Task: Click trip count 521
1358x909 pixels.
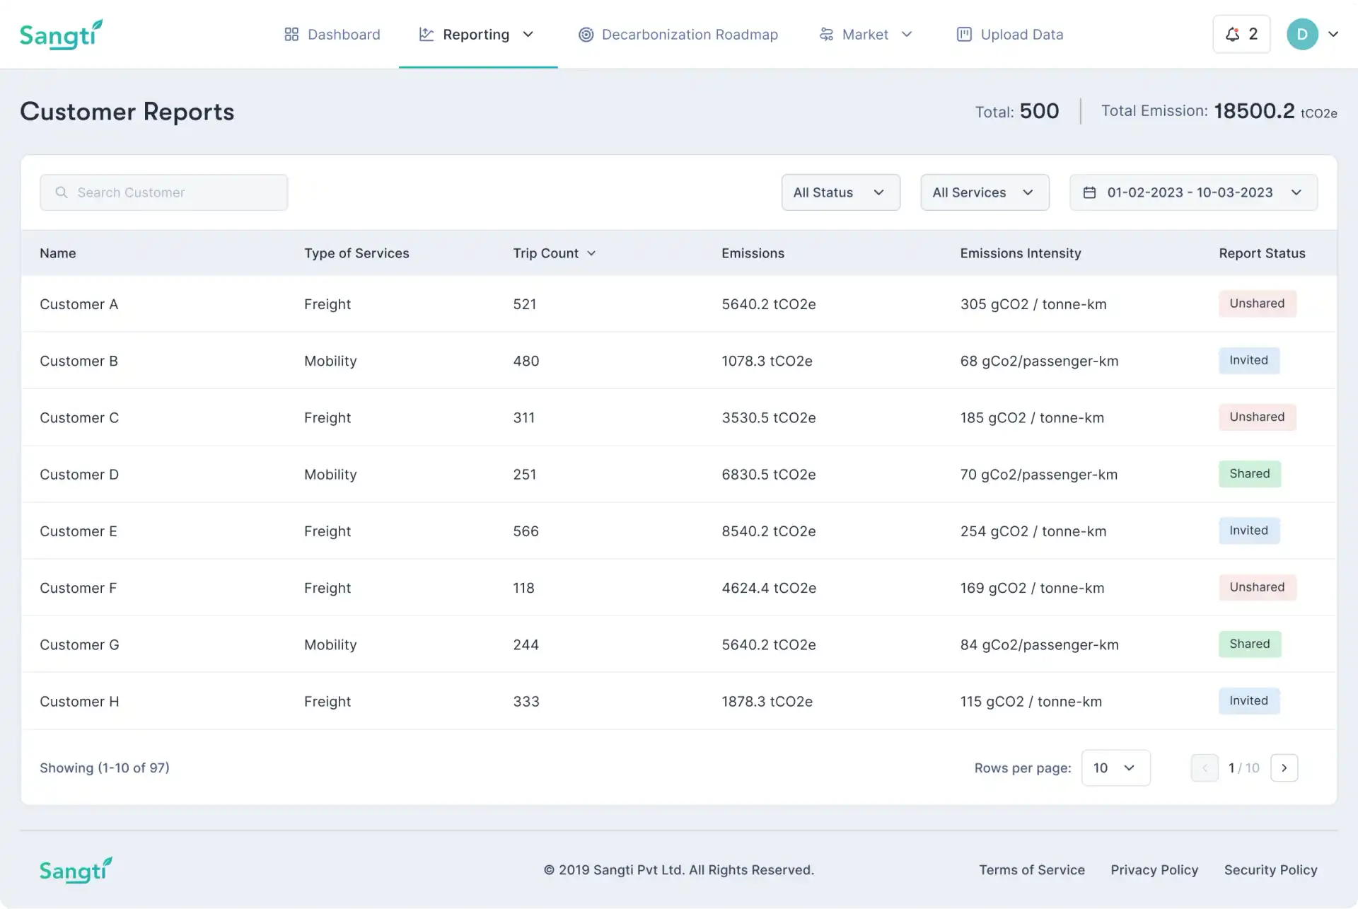Action: pos(525,304)
